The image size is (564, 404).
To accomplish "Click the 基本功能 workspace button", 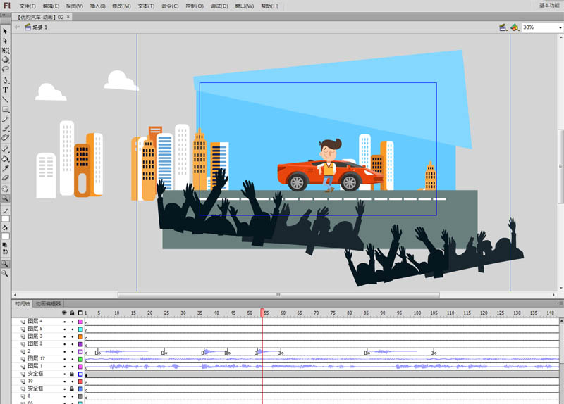I will 548,5.
